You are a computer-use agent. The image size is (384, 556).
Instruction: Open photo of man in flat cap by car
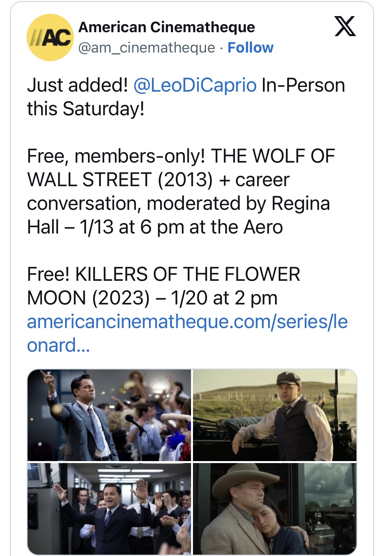(275, 415)
